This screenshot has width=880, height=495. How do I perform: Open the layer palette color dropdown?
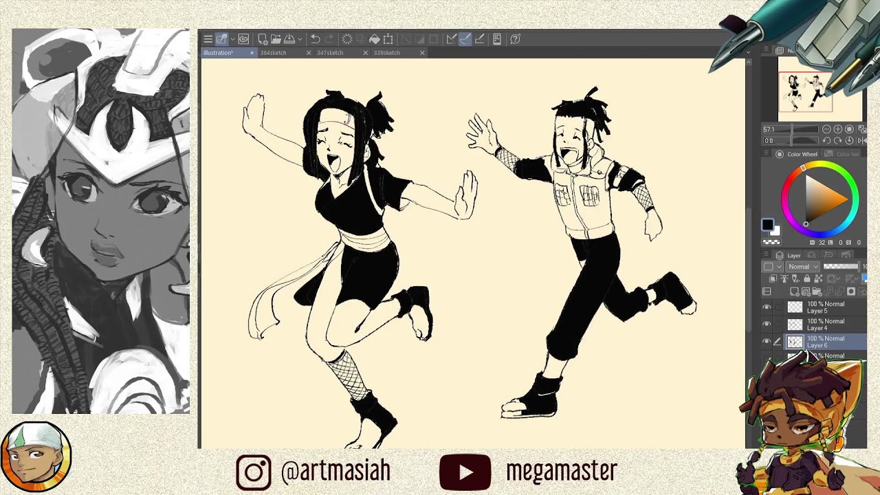[x=772, y=266]
